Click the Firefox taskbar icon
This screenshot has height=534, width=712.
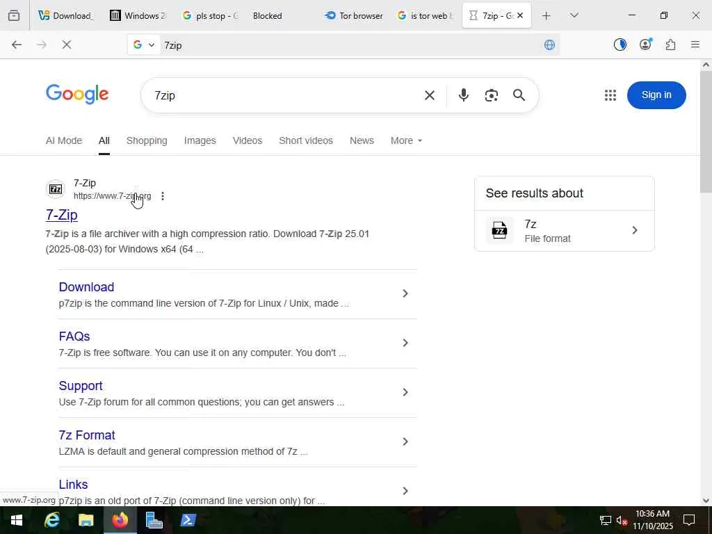120,520
